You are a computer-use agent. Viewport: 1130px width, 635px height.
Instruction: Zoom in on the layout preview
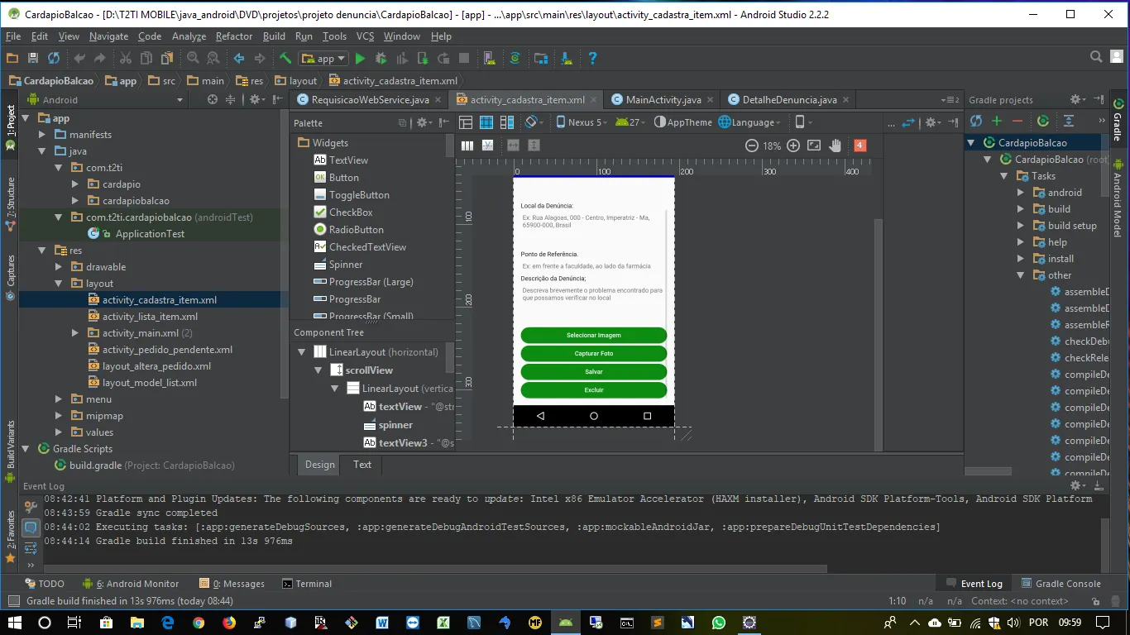pos(792,146)
